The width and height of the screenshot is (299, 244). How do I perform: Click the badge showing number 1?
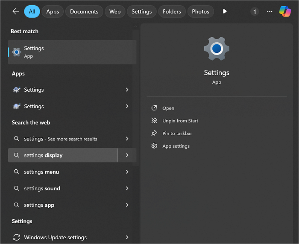coord(255,12)
